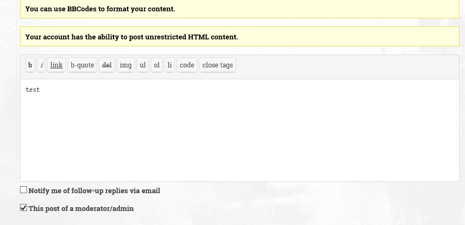Click the unrestricted HTML content notice

240,37
